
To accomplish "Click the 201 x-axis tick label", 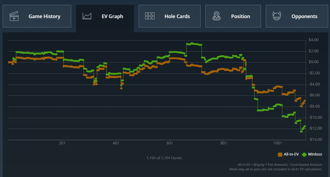I will click(x=62, y=143).
